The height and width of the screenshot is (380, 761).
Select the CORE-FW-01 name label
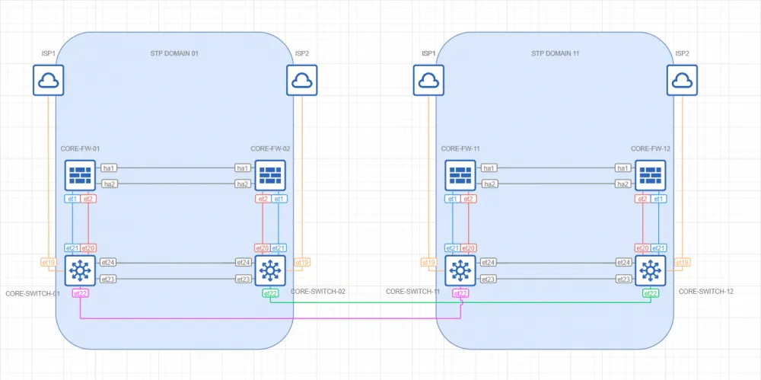coord(80,148)
